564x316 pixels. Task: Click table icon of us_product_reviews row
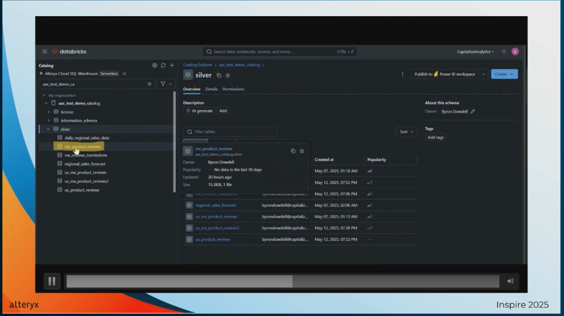tap(189, 239)
